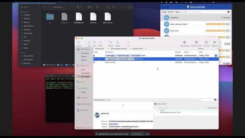The width and height of the screenshot is (245, 138).
Task: Open the All Branches dropdown
Action: point(102,49)
